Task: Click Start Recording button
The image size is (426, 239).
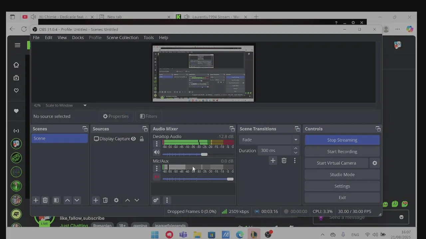Action: coord(342,151)
